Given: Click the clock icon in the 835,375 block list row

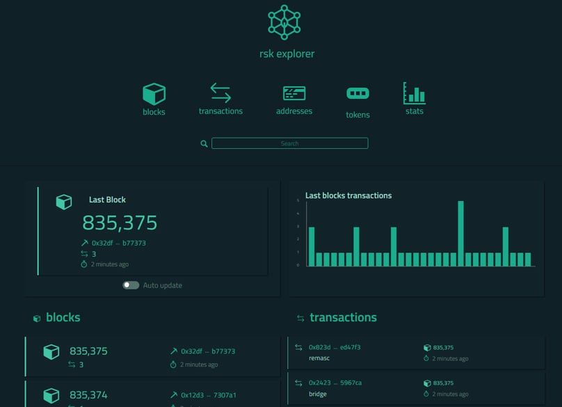Looking at the screenshot, I should point(173,365).
